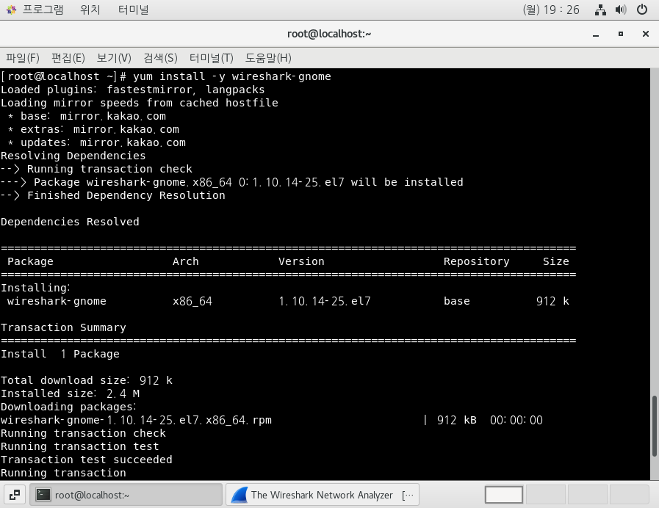Image resolution: width=659 pixels, height=508 pixels.
Task: Select the third workspace in switcher
Action: (x=587, y=495)
